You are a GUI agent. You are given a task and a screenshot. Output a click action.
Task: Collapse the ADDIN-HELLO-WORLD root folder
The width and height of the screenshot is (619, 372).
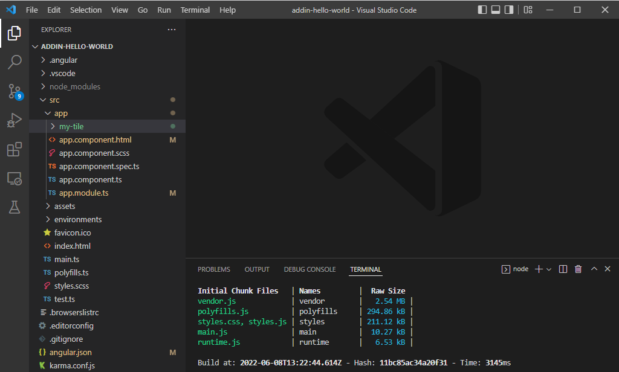click(108, 46)
